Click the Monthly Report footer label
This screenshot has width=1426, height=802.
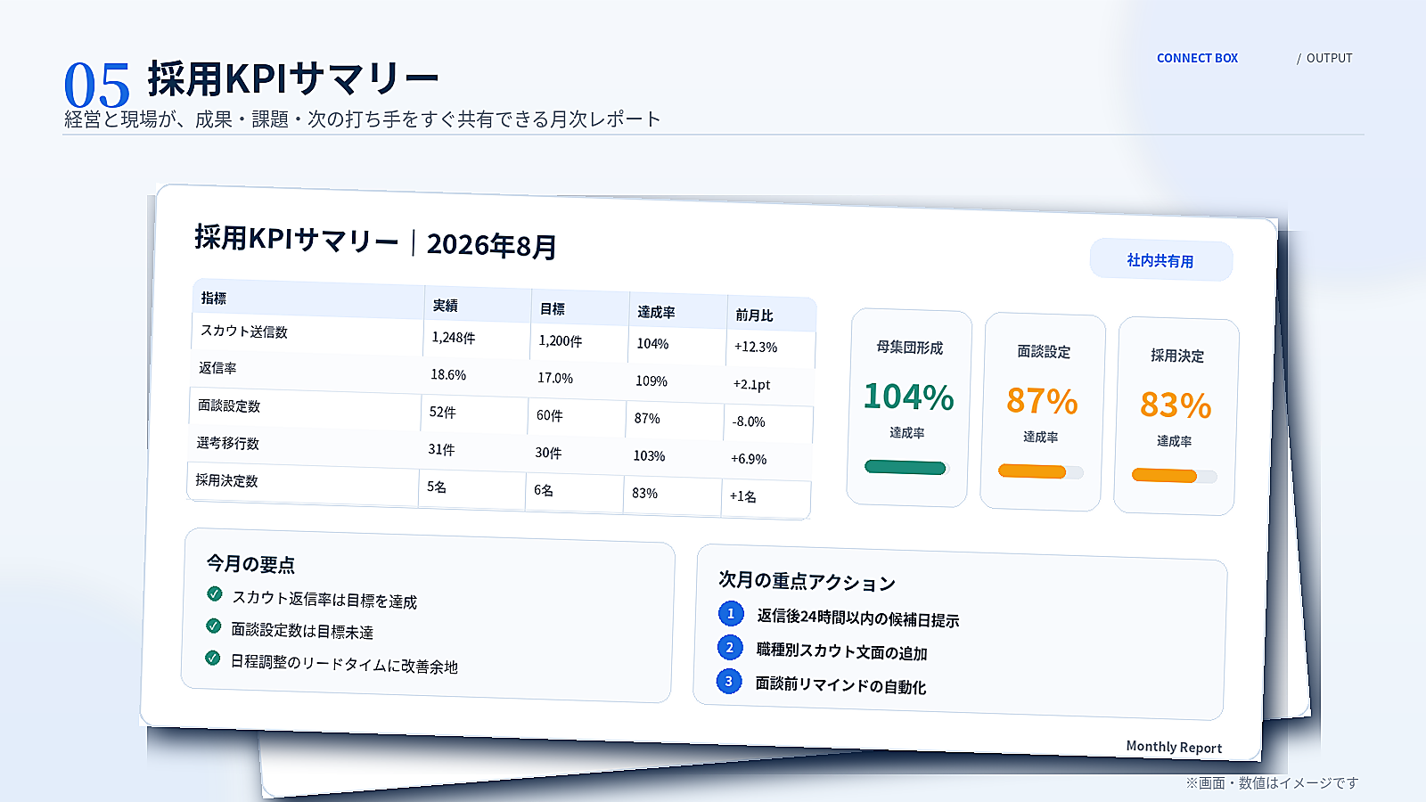click(1174, 747)
